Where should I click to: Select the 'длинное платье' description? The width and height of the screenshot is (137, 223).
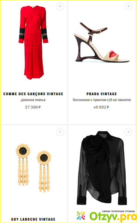33,100
